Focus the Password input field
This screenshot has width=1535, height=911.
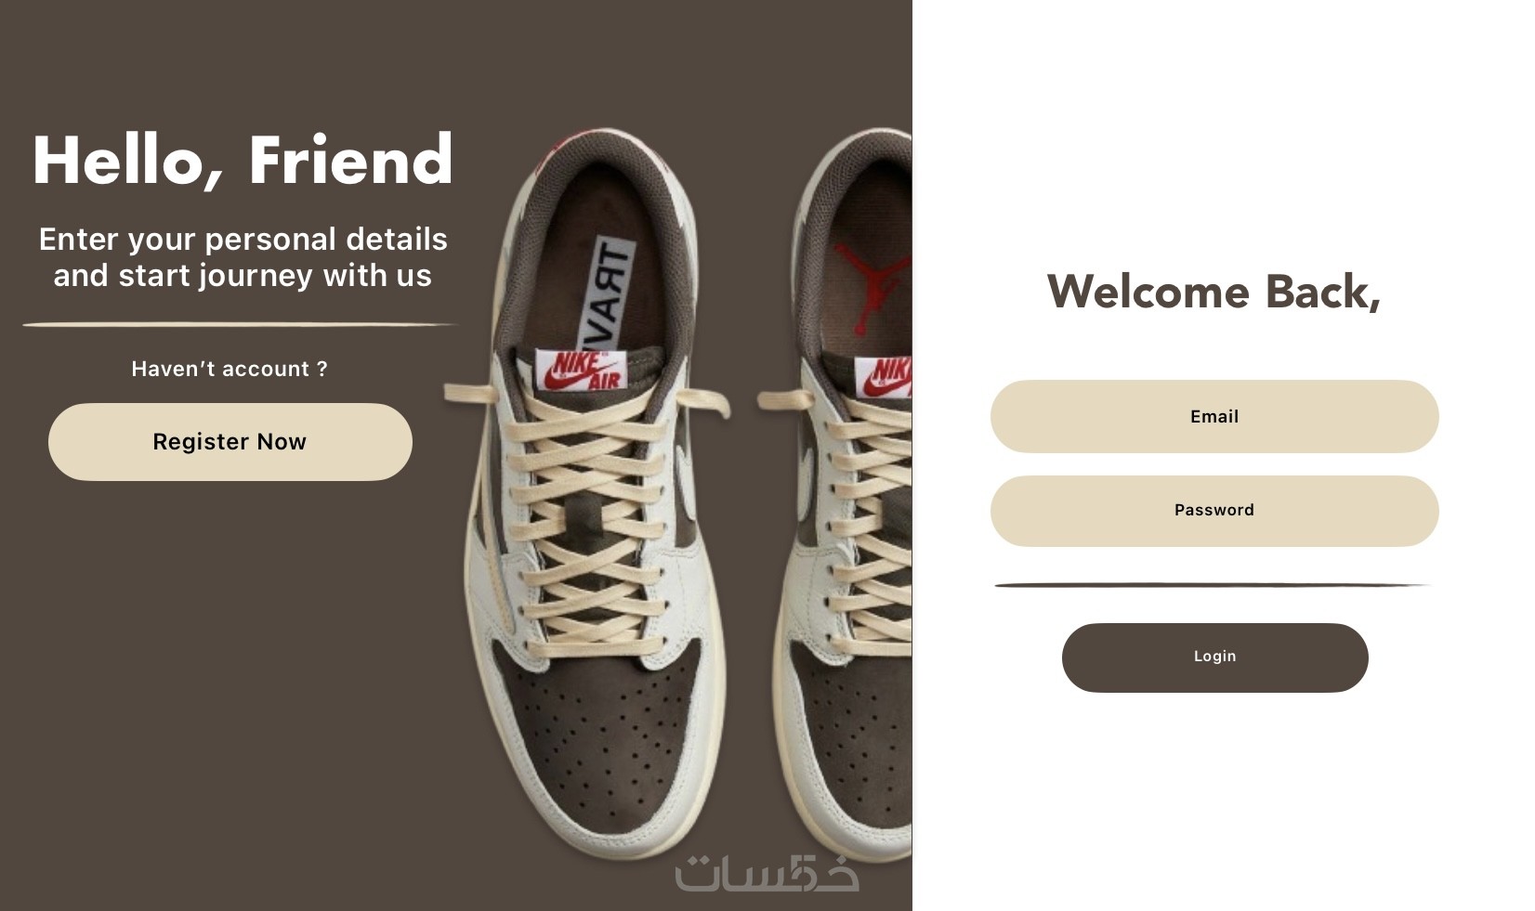[x=1214, y=511]
